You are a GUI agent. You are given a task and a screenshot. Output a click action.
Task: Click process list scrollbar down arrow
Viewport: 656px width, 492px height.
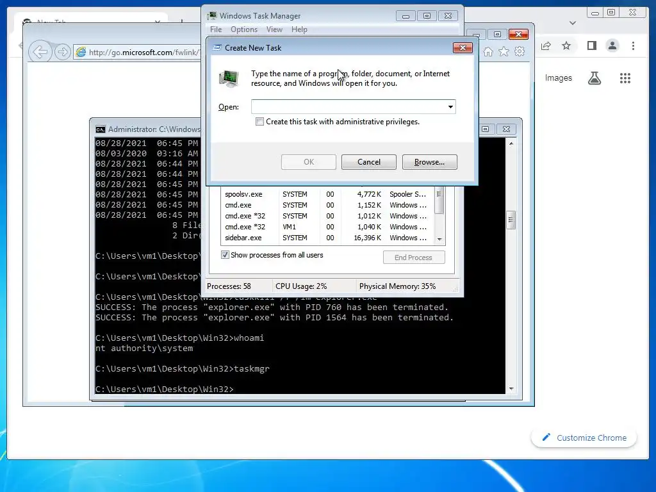[x=439, y=240]
